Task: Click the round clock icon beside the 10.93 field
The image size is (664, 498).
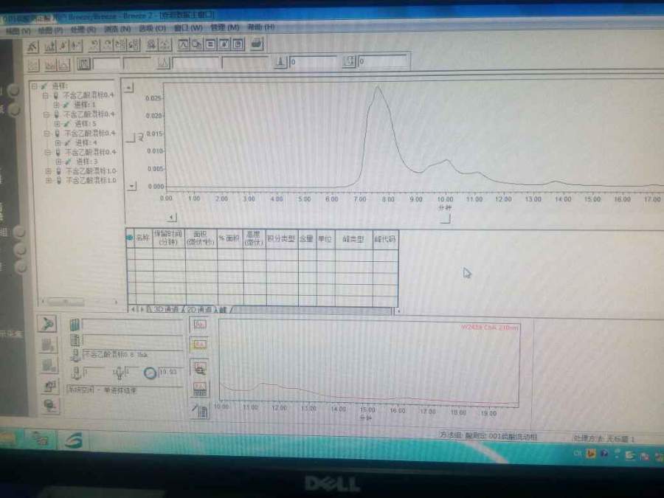Action: [150, 373]
